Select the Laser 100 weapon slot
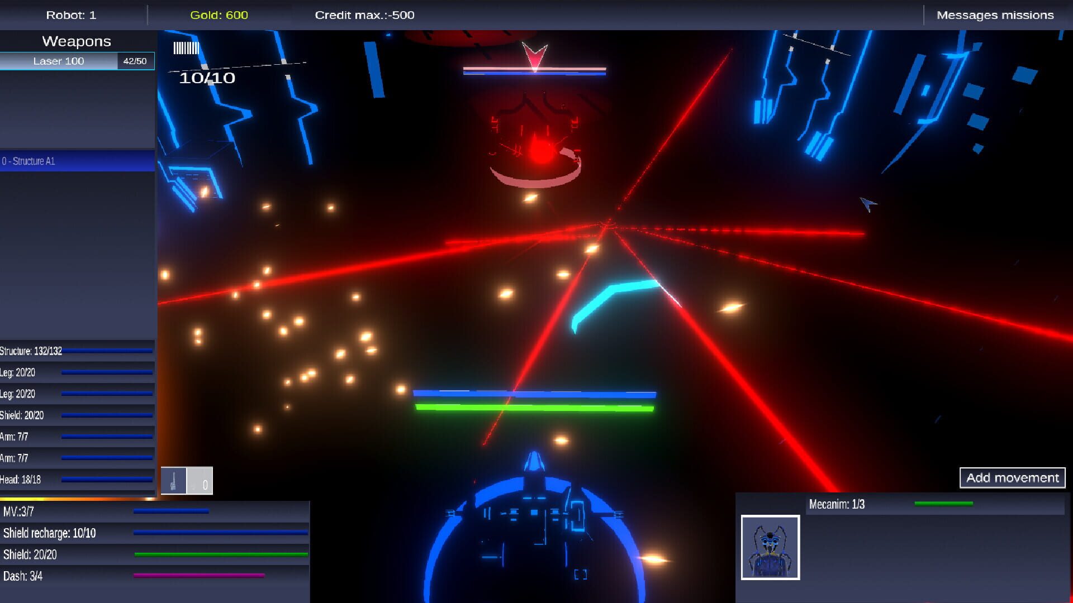Viewport: 1073px width, 603px height. pos(59,61)
